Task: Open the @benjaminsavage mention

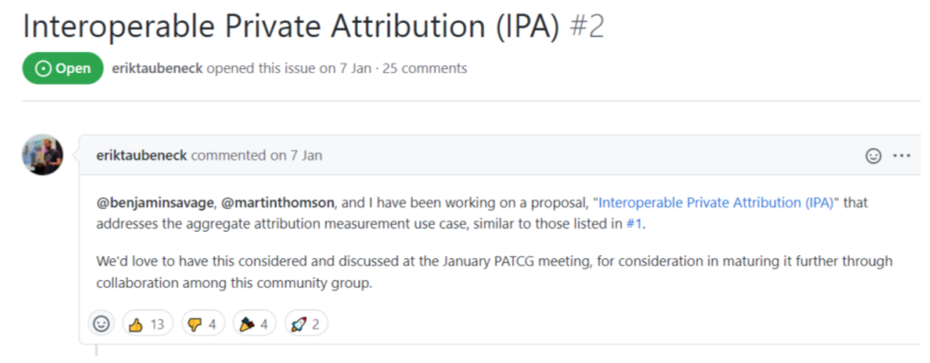Action: 155,203
